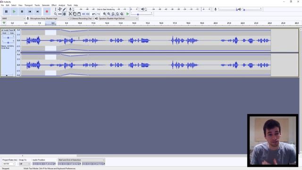Toggle the track Solo button
302x170 pixels.
click(x=12, y=33)
